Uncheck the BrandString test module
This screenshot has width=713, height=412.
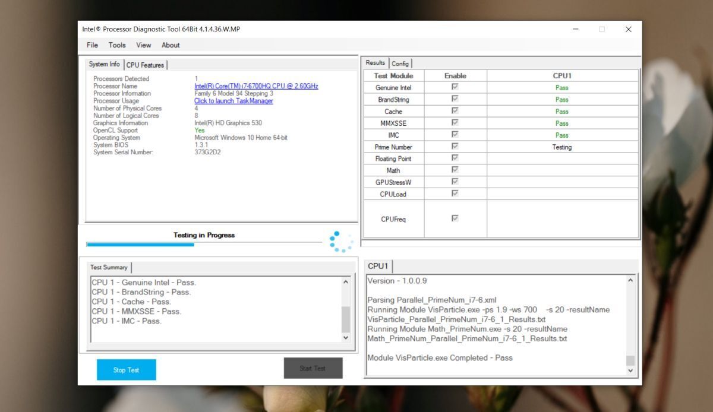coord(455,99)
